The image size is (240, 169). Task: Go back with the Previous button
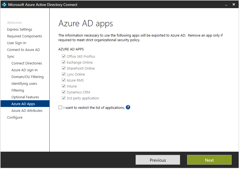point(158,160)
